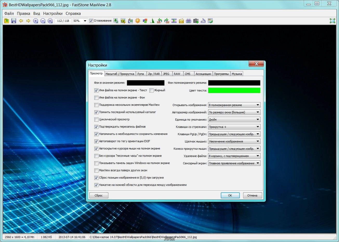Click the Отмена button
This screenshot has width=339, height=242.
[x=252, y=195]
